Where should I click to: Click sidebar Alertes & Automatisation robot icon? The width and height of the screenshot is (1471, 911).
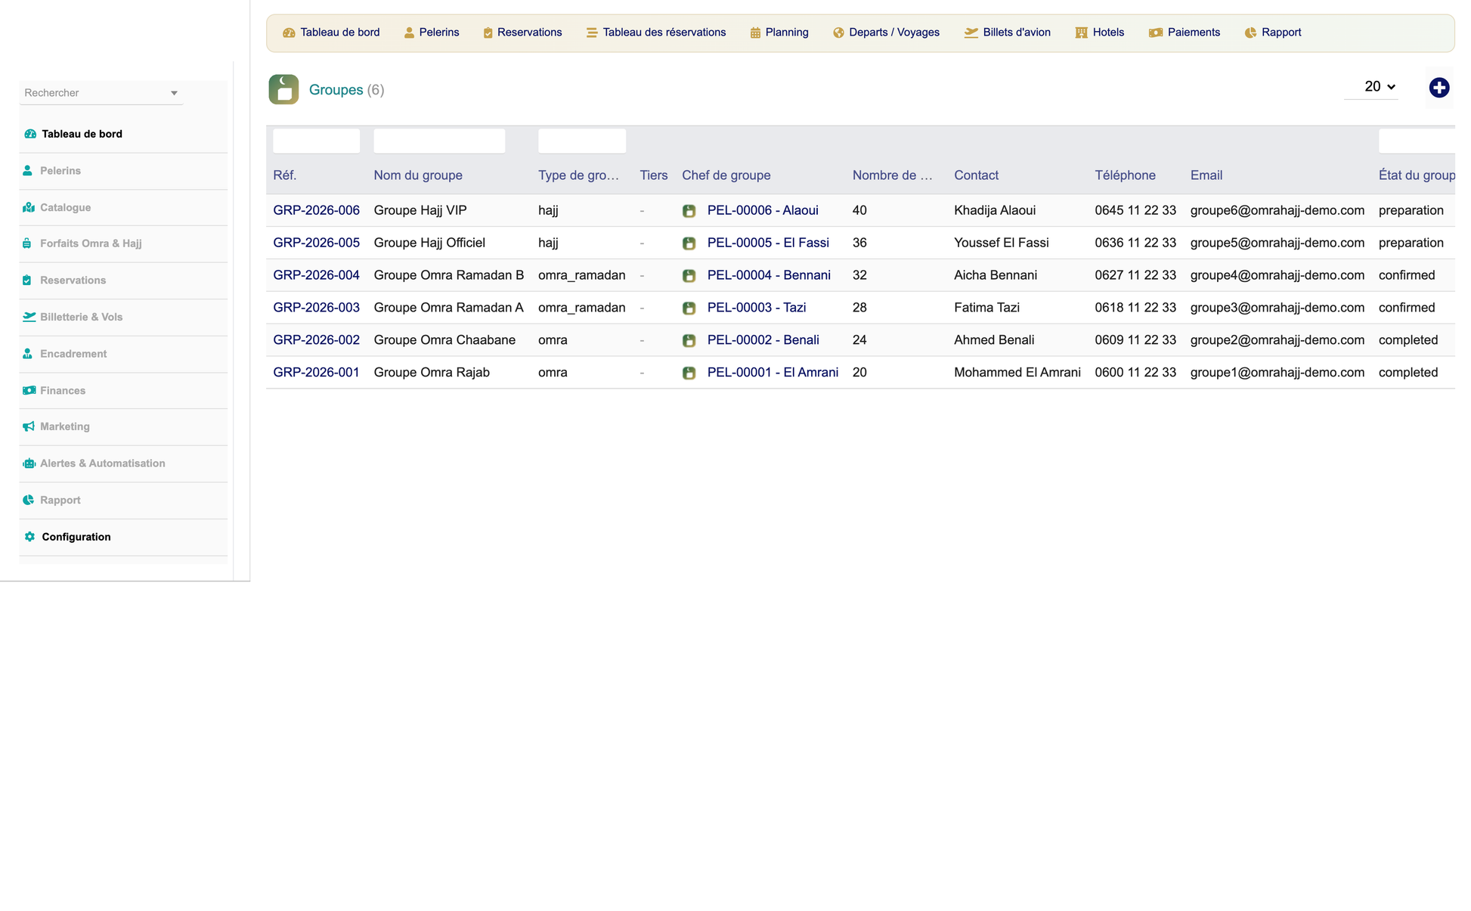(x=29, y=463)
